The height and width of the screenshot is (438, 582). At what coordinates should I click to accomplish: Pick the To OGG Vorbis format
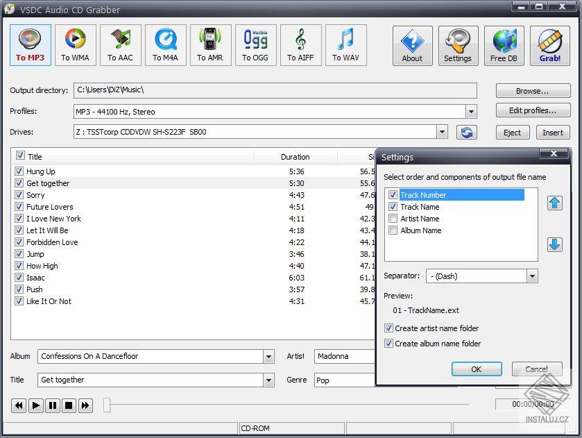(x=255, y=44)
